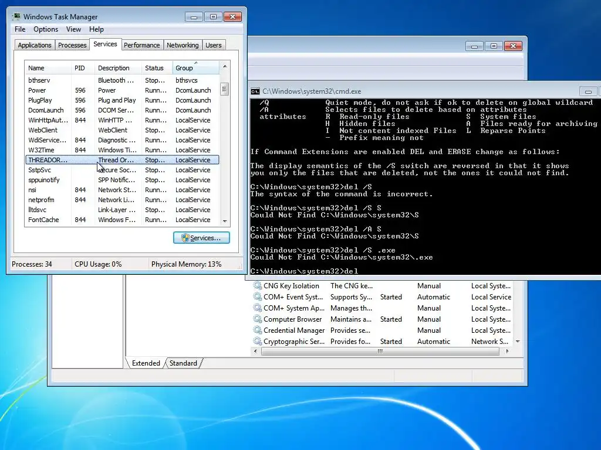Click the Task Manager title bar icon

pos(16,16)
